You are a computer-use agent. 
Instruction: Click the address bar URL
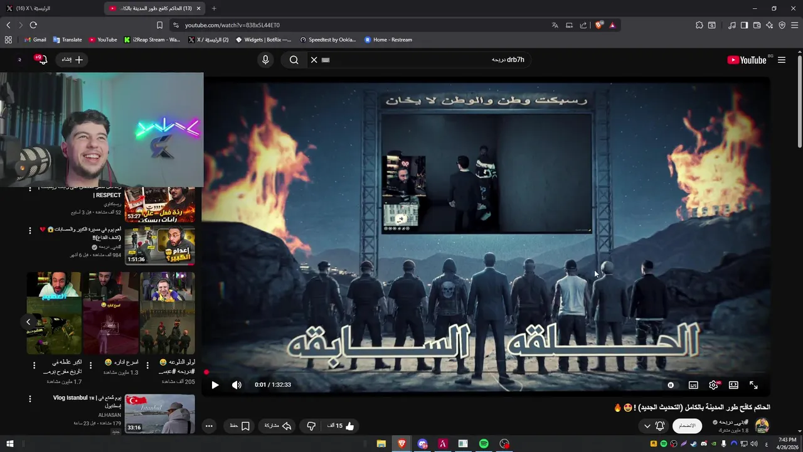[232, 25]
